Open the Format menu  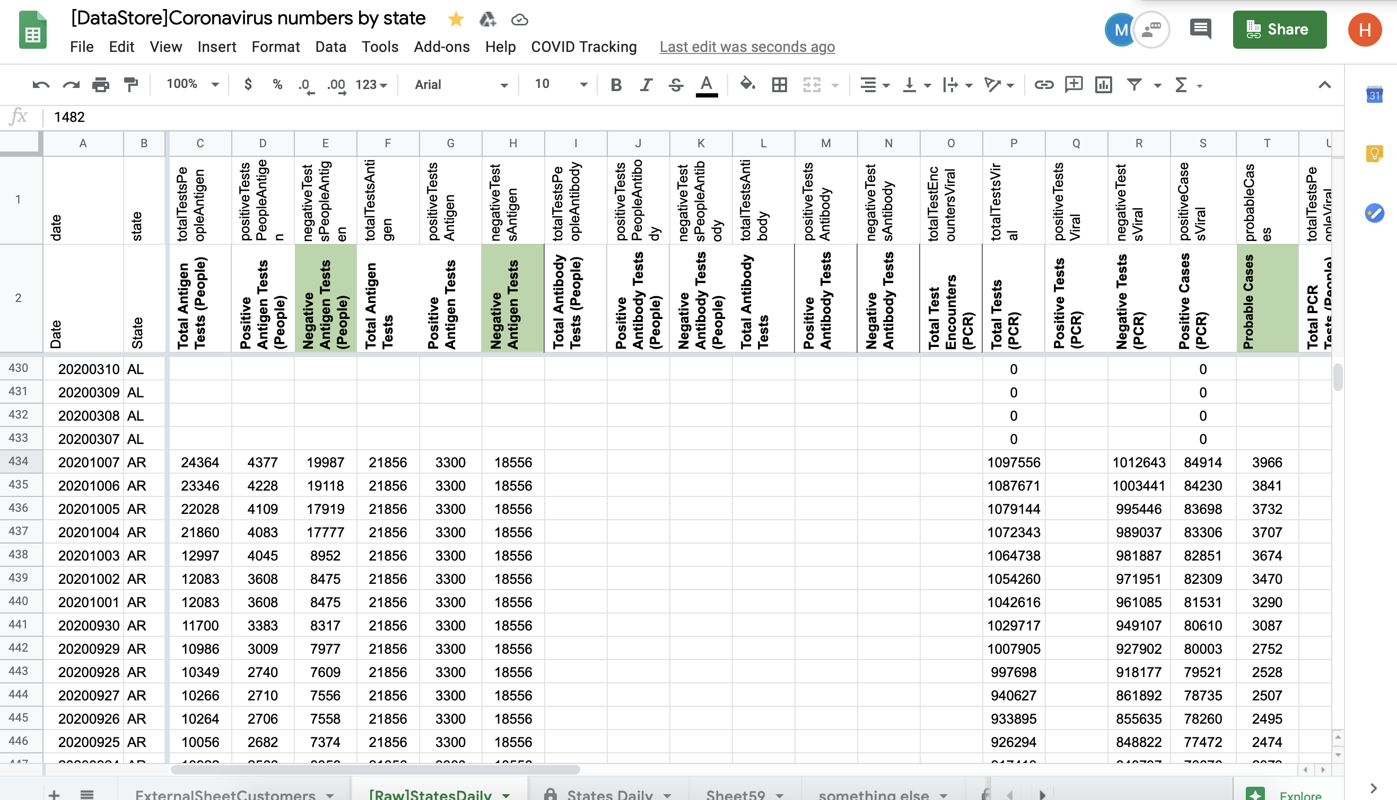[x=276, y=47]
